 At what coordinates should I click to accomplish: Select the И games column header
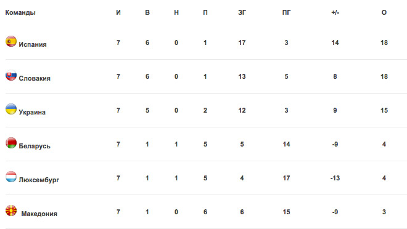(x=118, y=12)
